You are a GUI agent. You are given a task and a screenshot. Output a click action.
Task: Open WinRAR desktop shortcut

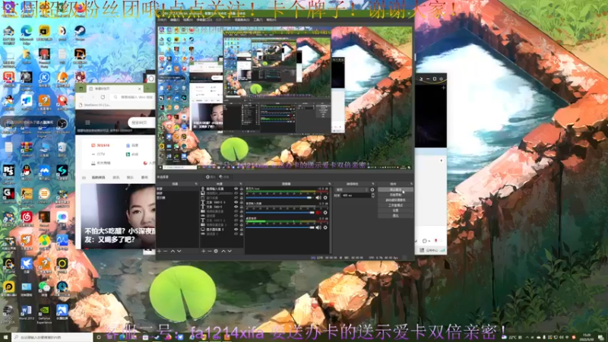click(27, 149)
